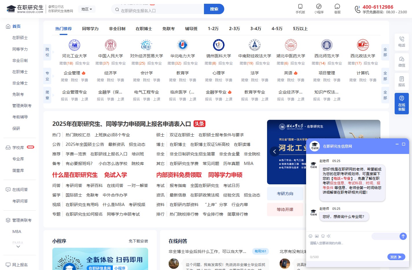
Task: Click emoji icon in chat toolbar
Action: coord(310,236)
